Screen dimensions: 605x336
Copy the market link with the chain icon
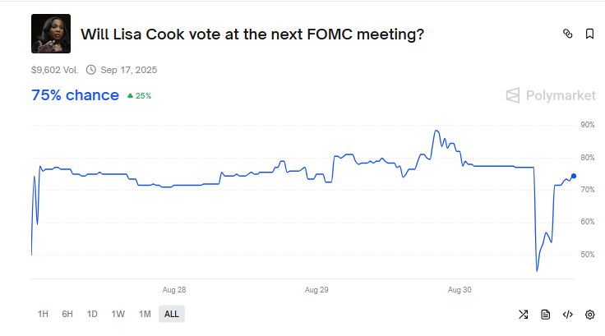(567, 34)
